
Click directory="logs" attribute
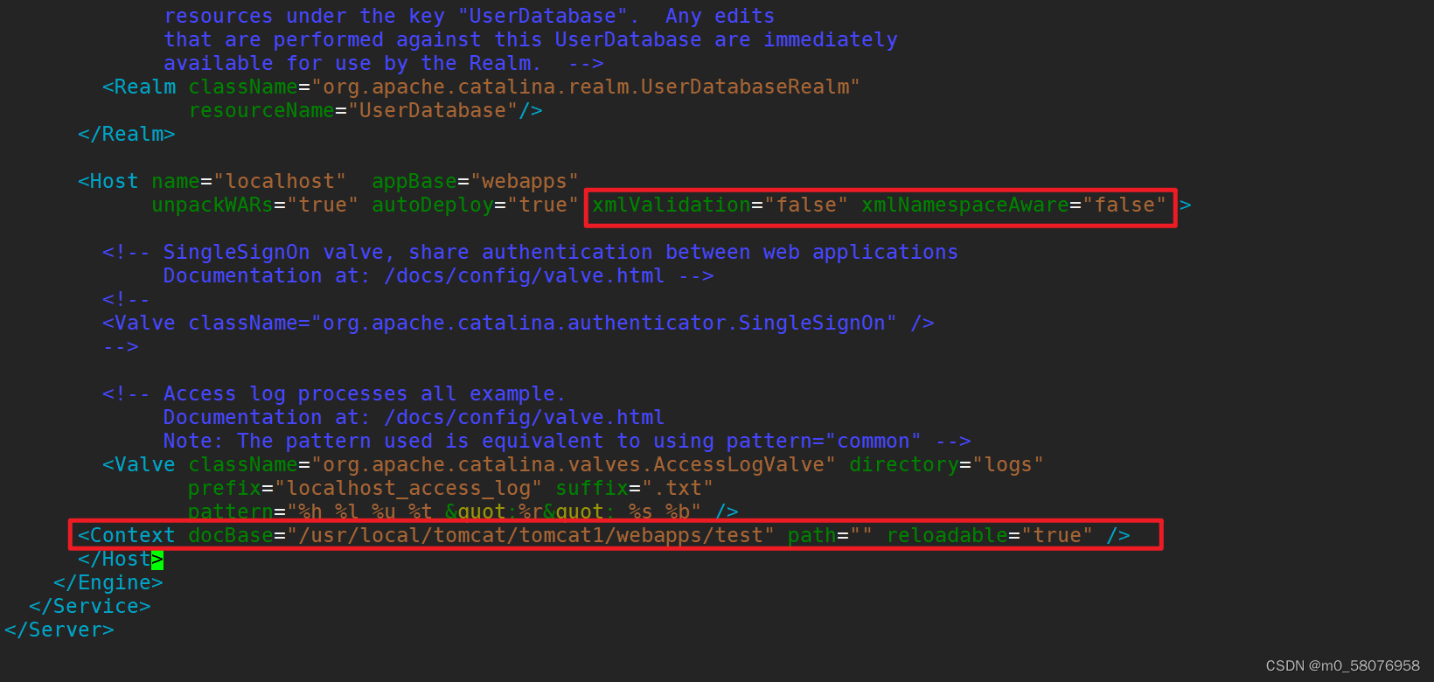click(x=947, y=465)
